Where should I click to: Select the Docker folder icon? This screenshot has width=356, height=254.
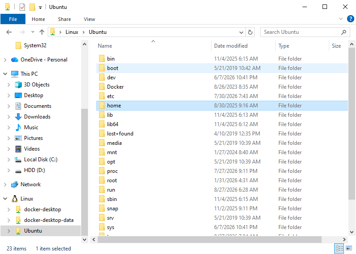pyautogui.click(x=102, y=86)
